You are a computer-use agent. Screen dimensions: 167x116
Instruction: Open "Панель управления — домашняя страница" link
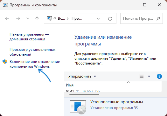tap(29, 37)
